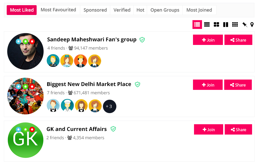Image resolution: width=258 pixels, height=164 pixels.
Task: Click the pushpin view icon
Action: click(x=245, y=25)
